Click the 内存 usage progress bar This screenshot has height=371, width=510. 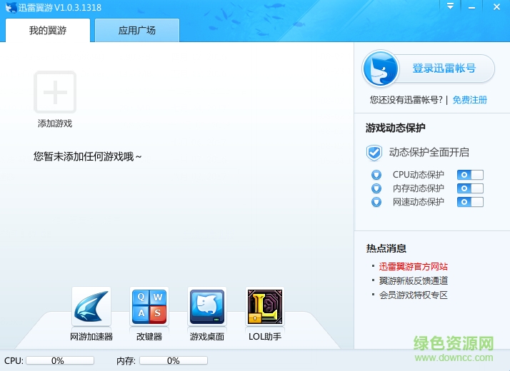click(x=174, y=360)
